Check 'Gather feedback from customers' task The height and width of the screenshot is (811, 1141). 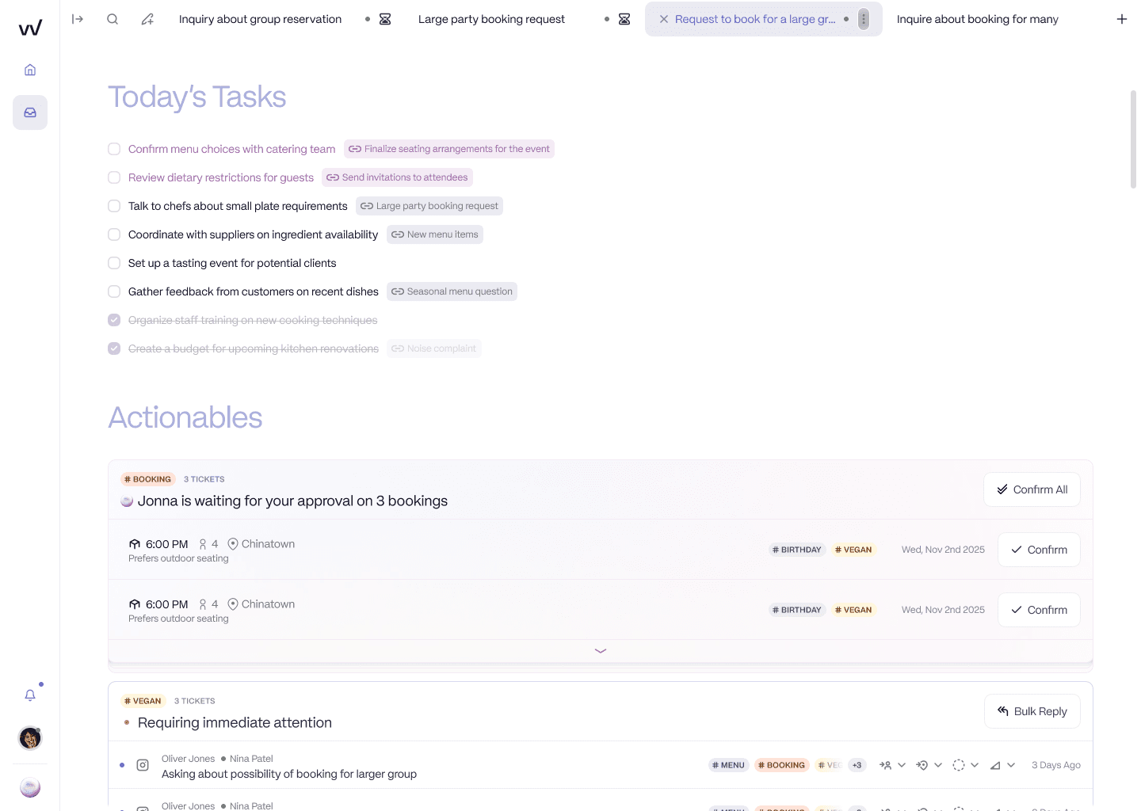(114, 291)
